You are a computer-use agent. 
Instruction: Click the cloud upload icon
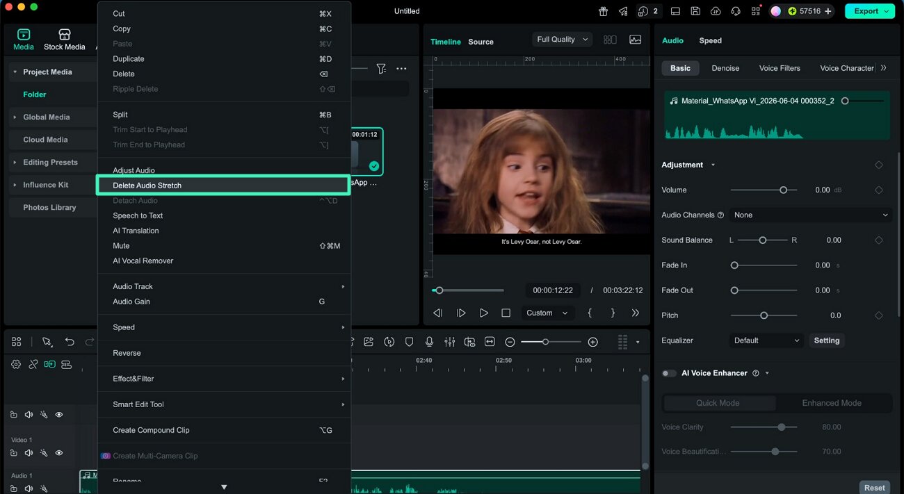716,11
